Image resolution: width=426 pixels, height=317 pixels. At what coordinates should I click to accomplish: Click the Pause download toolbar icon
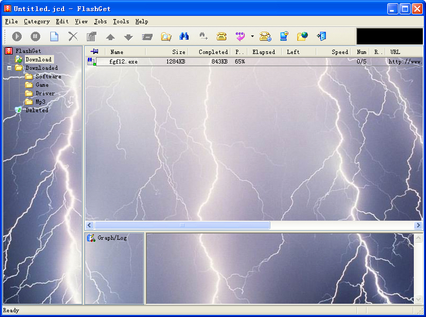[x=35, y=37]
